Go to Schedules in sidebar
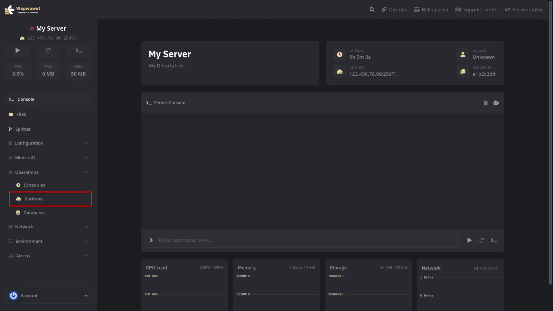This screenshot has width=553, height=311. pyautogui.click(x=34, y=185)
